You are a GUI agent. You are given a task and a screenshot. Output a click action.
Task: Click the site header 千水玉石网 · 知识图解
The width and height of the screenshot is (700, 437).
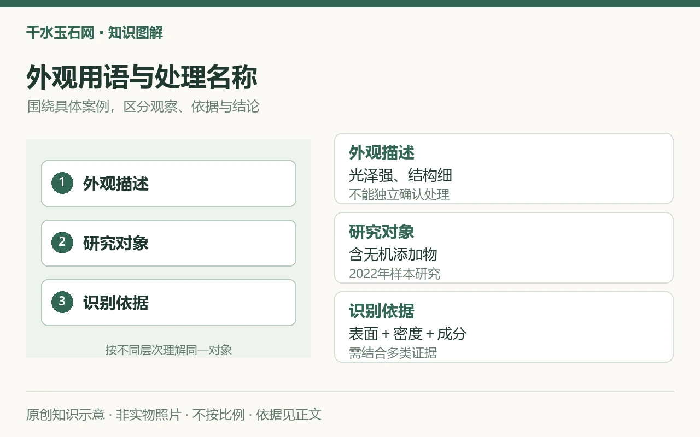(95, 33)
